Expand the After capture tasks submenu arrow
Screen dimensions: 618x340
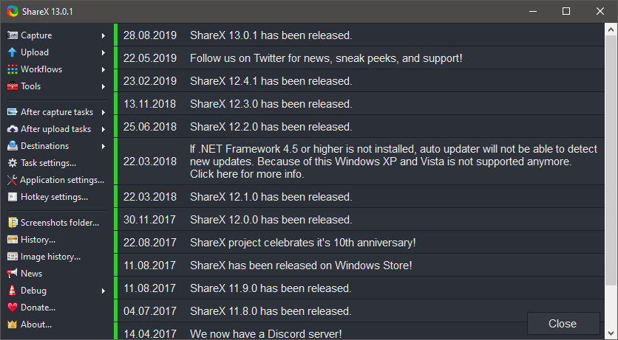pos(103,112)
